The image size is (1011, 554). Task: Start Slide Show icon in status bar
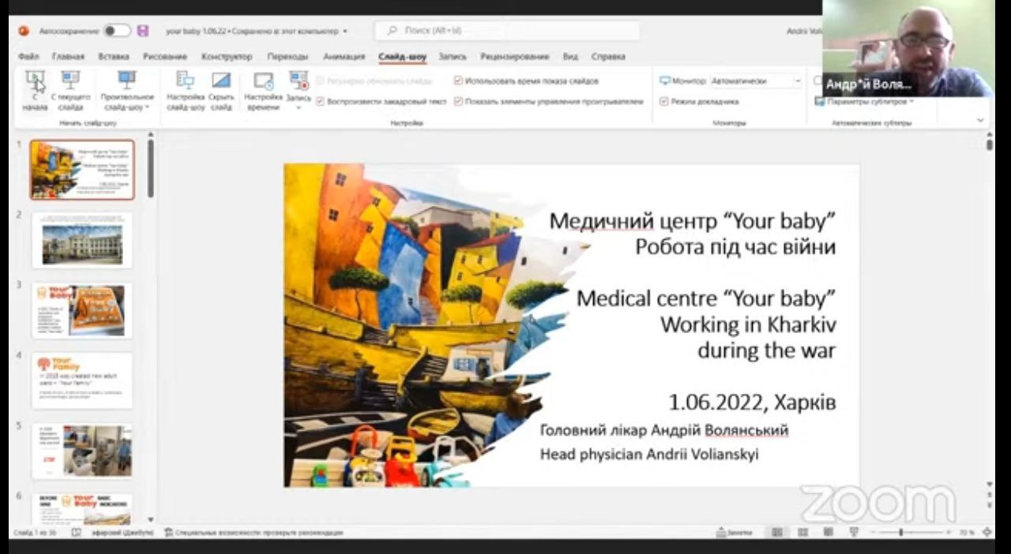854,533
